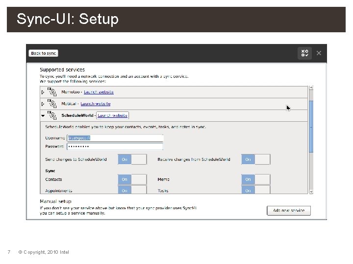Viewport: 353px width, 264px height.
Task: Toggle Receive changes from ScheduleWorld switch
Action: (256, 159)
